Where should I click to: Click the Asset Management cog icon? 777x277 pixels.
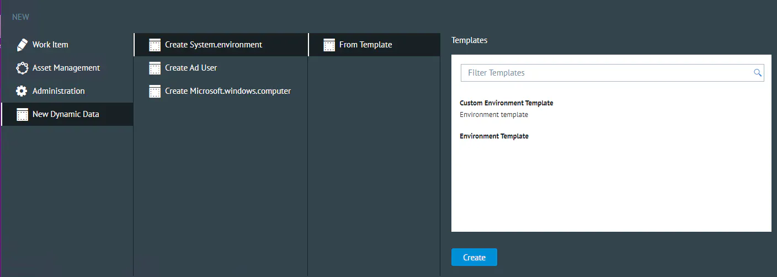[x=22, y=68]
